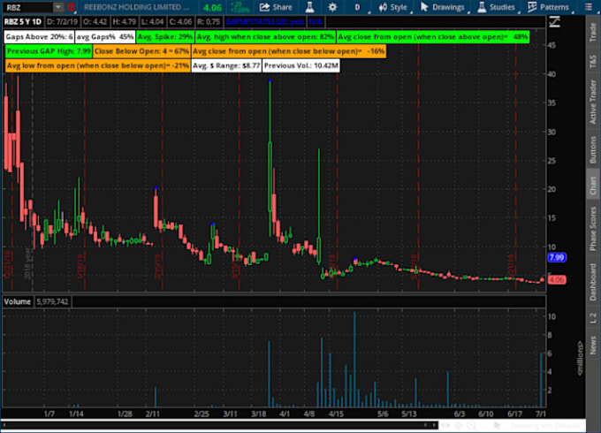The image size is (601, 433).
Task: Click the C: 4.06 close value
Action: [180, 22]
